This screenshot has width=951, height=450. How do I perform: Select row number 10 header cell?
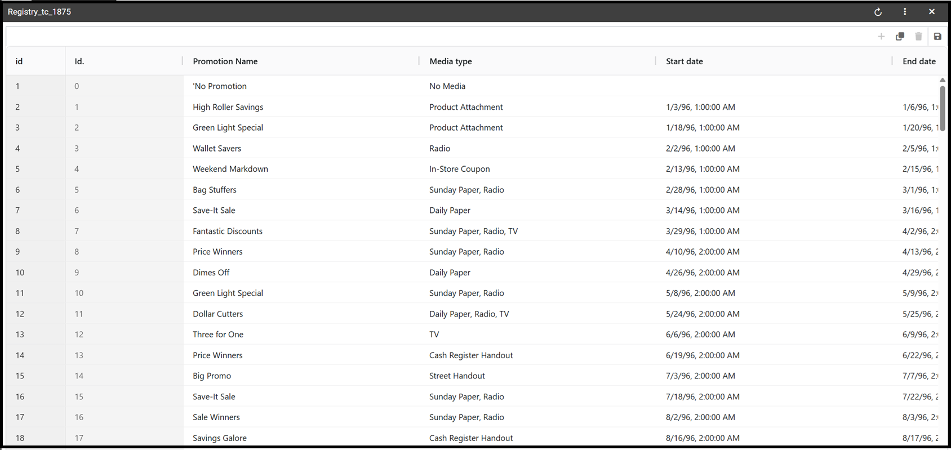click(35, 273)
